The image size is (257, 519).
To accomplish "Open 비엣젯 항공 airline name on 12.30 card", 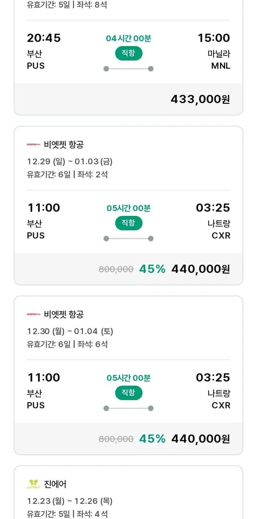I will click(x=64, y=314).
